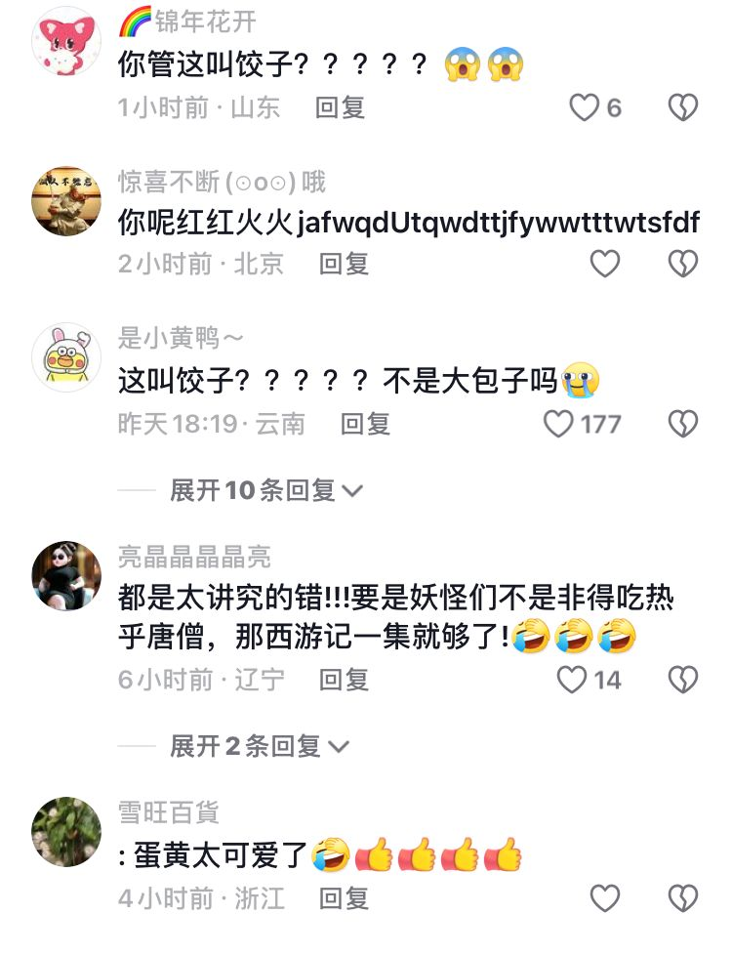The width and height of the screenshot is (732, 955).
Task: Like 亮晶晶晶晶亮's comment with 14 likes
Action: (572, 680)
